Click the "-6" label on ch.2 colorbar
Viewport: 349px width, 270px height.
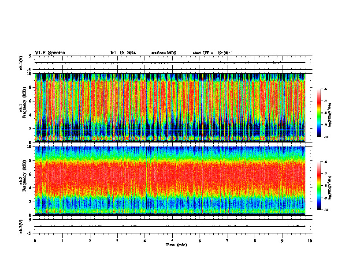[325, 162]
